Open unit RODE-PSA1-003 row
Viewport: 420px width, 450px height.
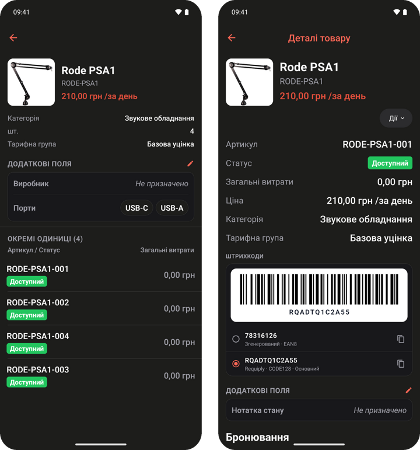pyautogui.click(x=101, y=376)
